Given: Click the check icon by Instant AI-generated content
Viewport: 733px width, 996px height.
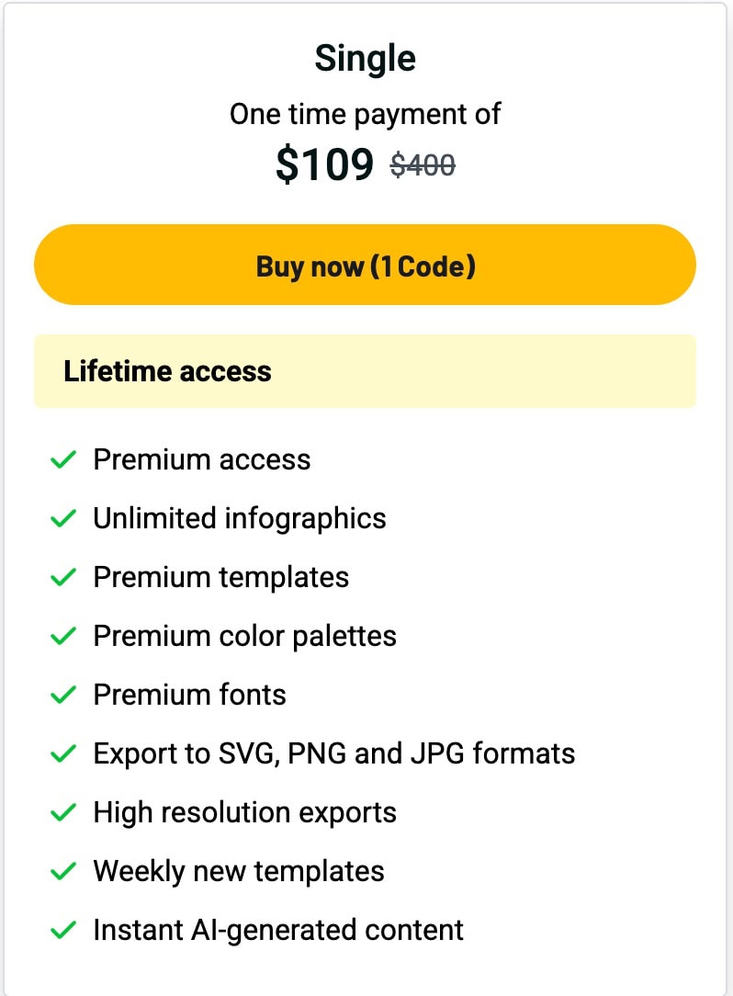Looking at the screenshot, I should [62, 930].
